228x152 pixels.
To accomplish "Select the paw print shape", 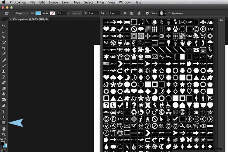I will pos(175,29).
